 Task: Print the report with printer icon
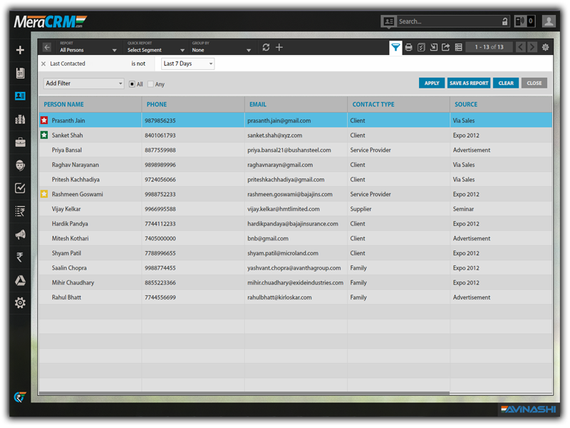coord(409,47)
